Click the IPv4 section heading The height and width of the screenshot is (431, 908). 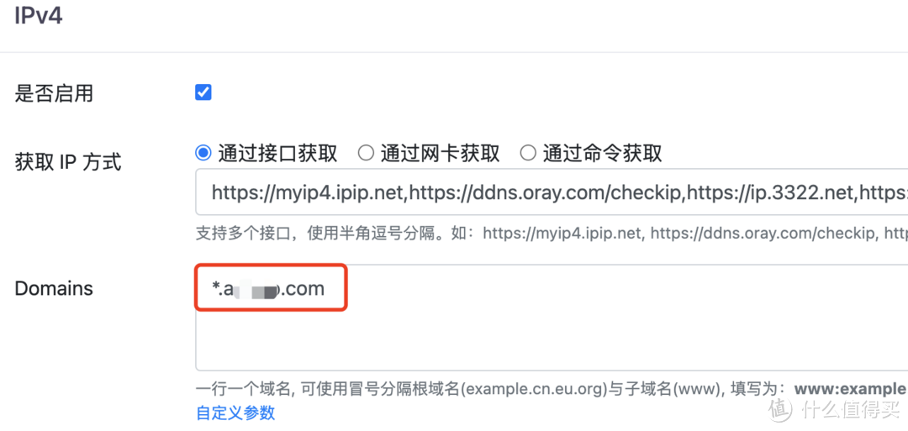[x=38, y=15]
